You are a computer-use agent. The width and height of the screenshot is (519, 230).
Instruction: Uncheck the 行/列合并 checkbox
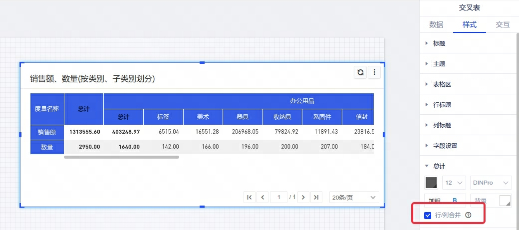click(x=428, y=216)
